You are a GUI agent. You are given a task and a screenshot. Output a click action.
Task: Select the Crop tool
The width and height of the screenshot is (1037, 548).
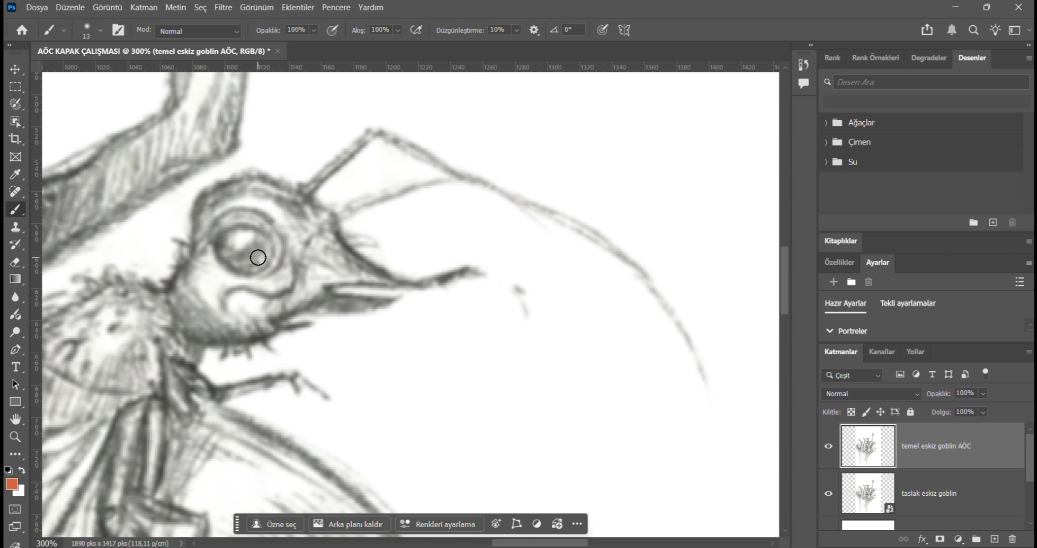pos(15,139)
